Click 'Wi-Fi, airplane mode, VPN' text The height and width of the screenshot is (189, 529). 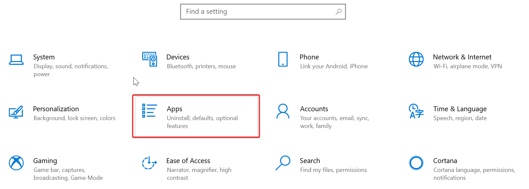click(468, 66)
